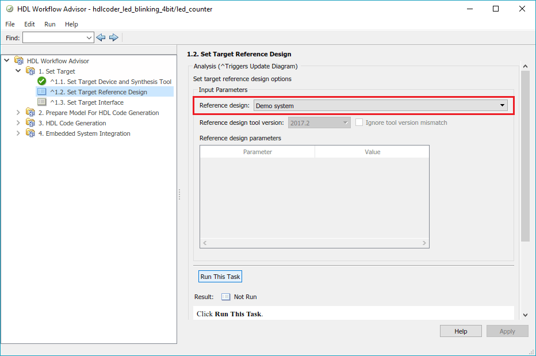The height and width of the screenshot is (356, 536).
Task: Select Set Target Device and Synthesis Tool
Action: (x=110, y=82)
